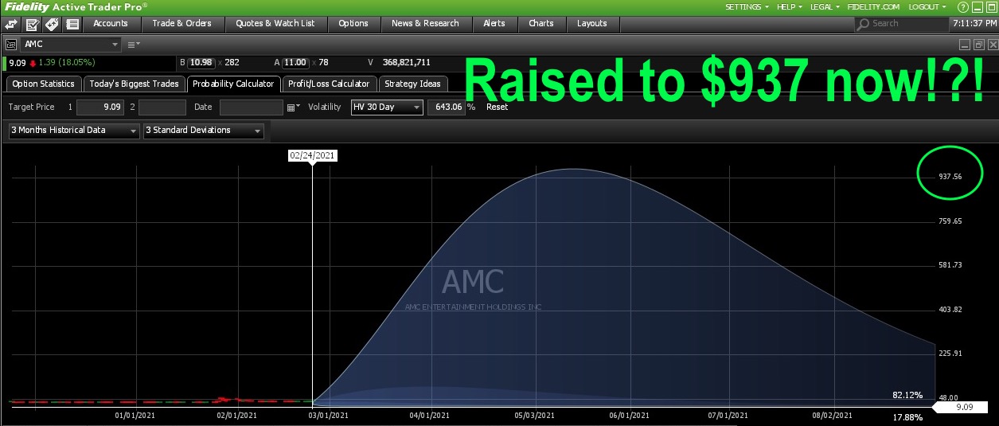Click the price tag toolbar icon
Viewport: 999px width, 426px height.
tap(52, 24)
